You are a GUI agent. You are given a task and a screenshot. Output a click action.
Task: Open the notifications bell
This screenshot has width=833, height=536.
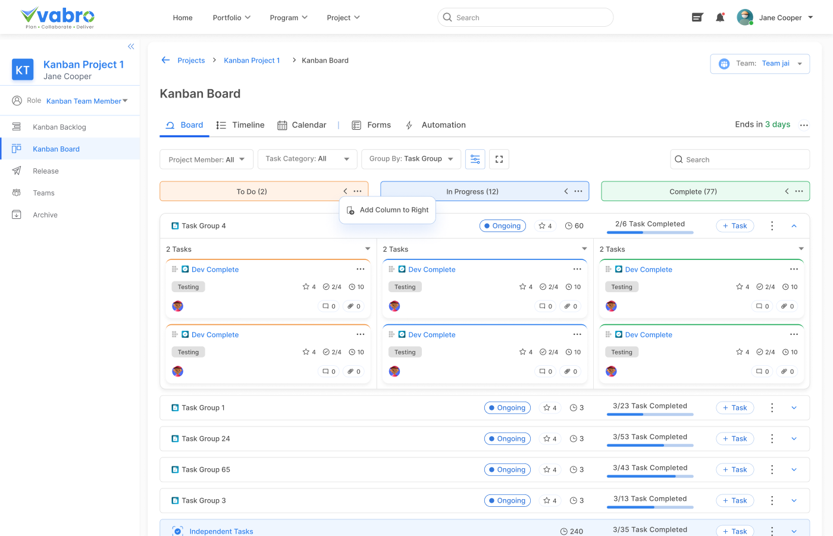720,18
